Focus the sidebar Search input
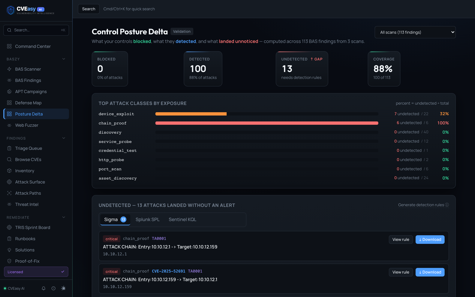The height and width of the screenshot is (297, 475). 36,30
